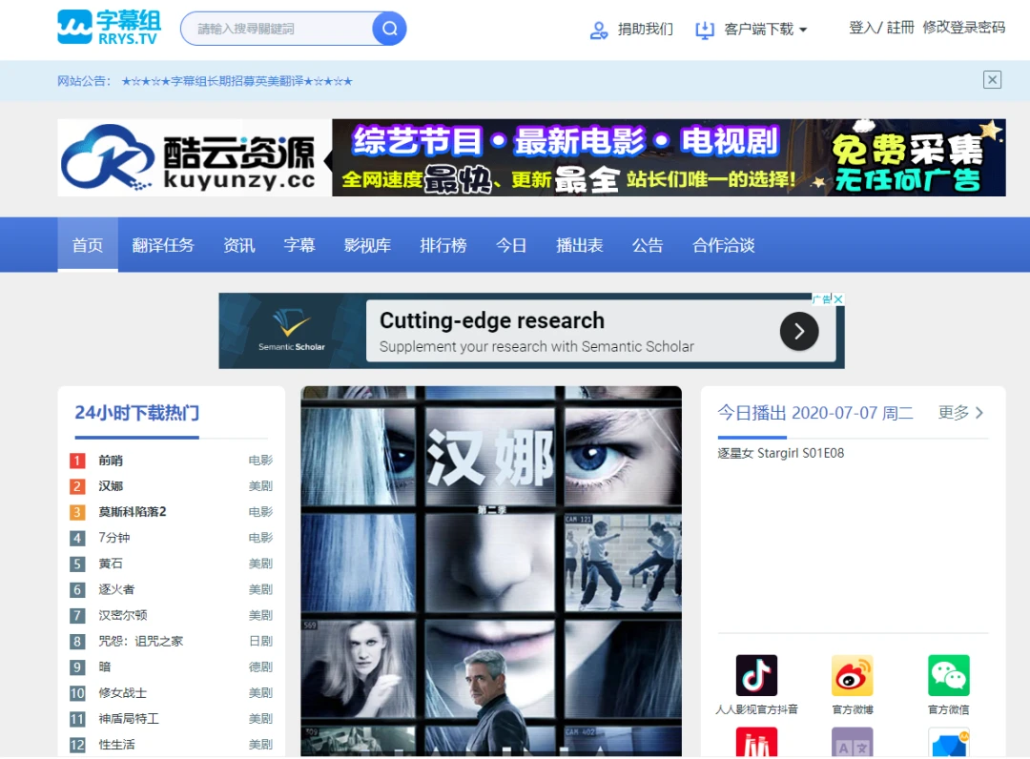
Task: Open the 排行榜 navigation tab
Action: pos(443,245)
